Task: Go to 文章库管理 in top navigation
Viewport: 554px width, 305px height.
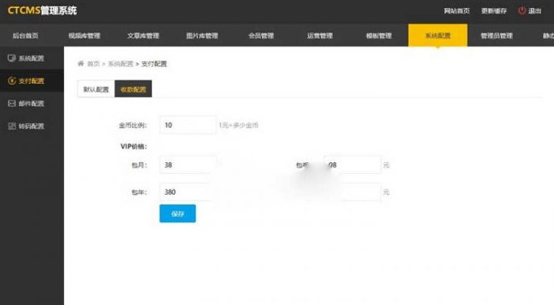Action: pos(143,35)
